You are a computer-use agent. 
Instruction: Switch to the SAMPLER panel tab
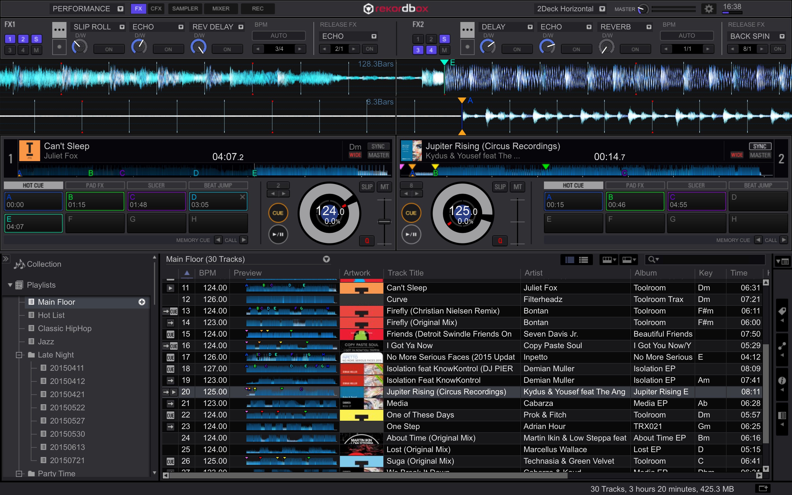tap(185, 9)
